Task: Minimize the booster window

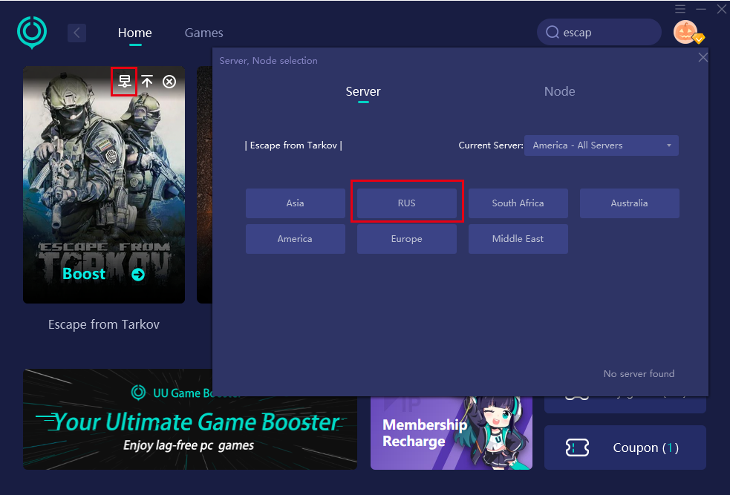Action: pos(701,9)
